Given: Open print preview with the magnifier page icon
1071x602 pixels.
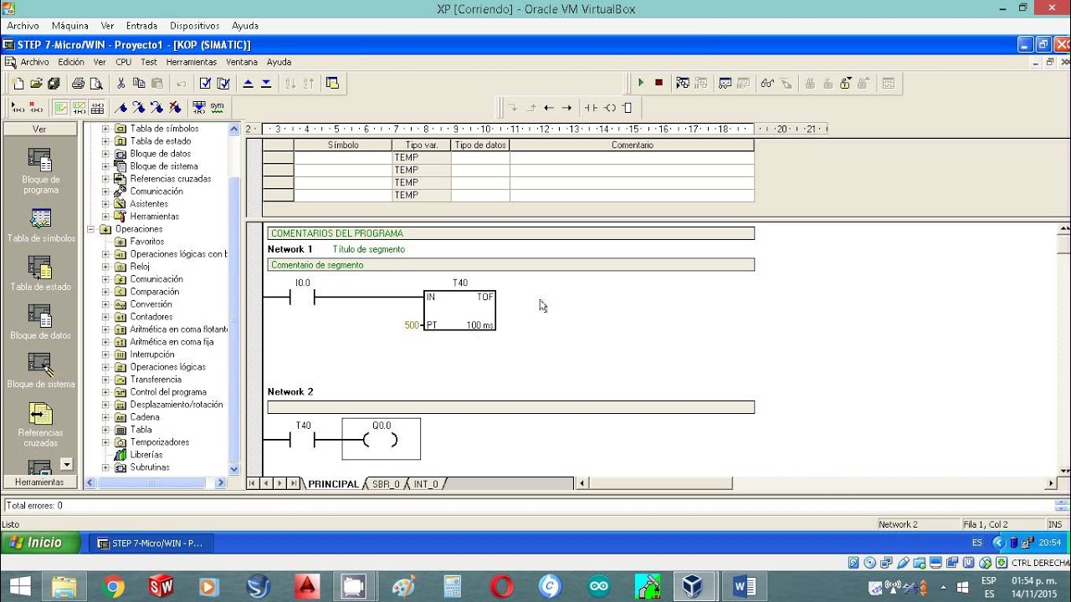Looking at the screenshot, I should (95, 83).
